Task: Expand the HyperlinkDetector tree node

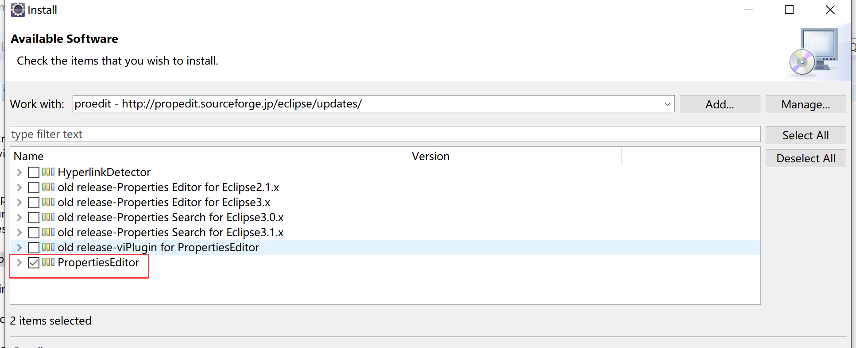Action: tap(19, 172)
